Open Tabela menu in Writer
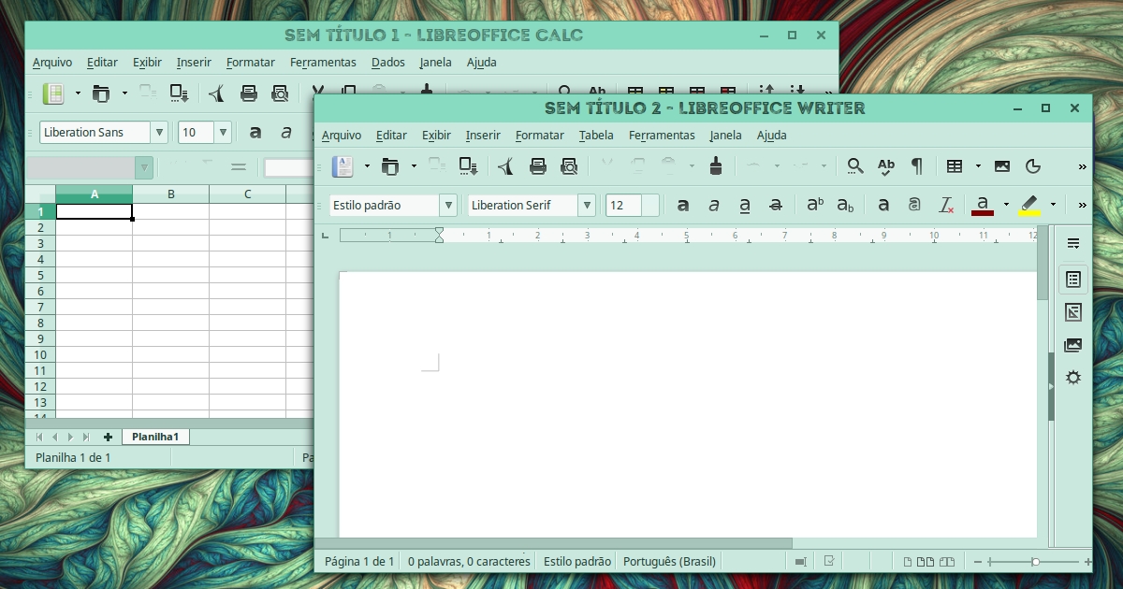 (596, 135)
